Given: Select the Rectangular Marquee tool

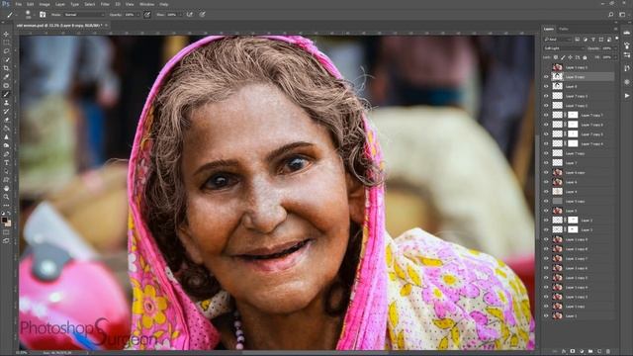Looking at the screenshot, I should 6,43.
